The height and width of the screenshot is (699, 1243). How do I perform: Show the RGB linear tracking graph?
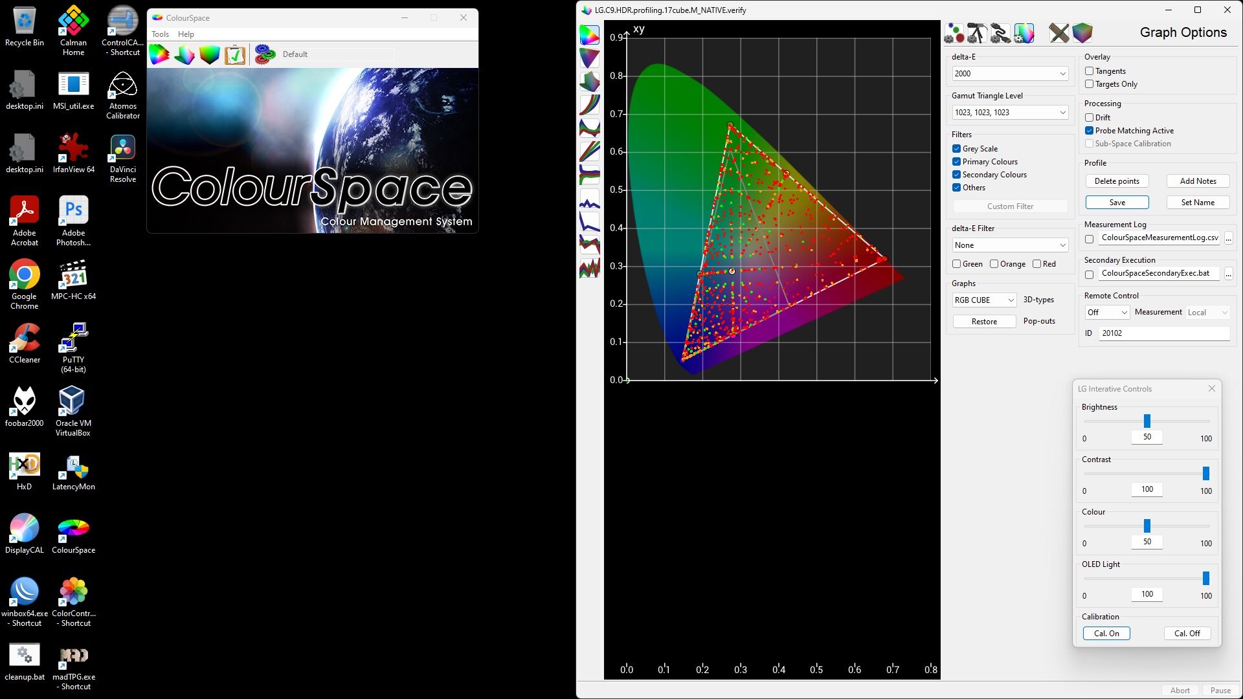pos(589,151)
